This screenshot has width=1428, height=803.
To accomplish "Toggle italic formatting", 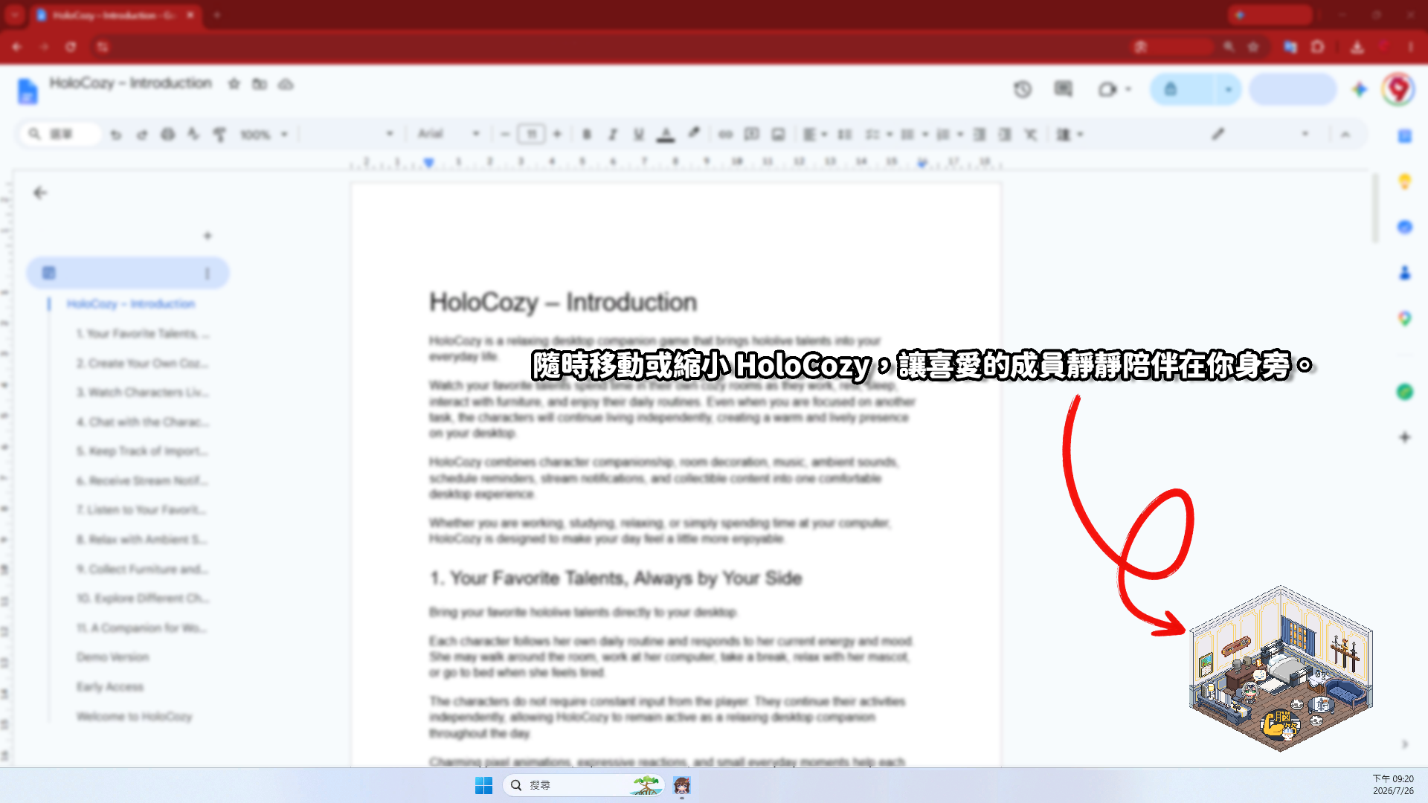I will [613, 135].
